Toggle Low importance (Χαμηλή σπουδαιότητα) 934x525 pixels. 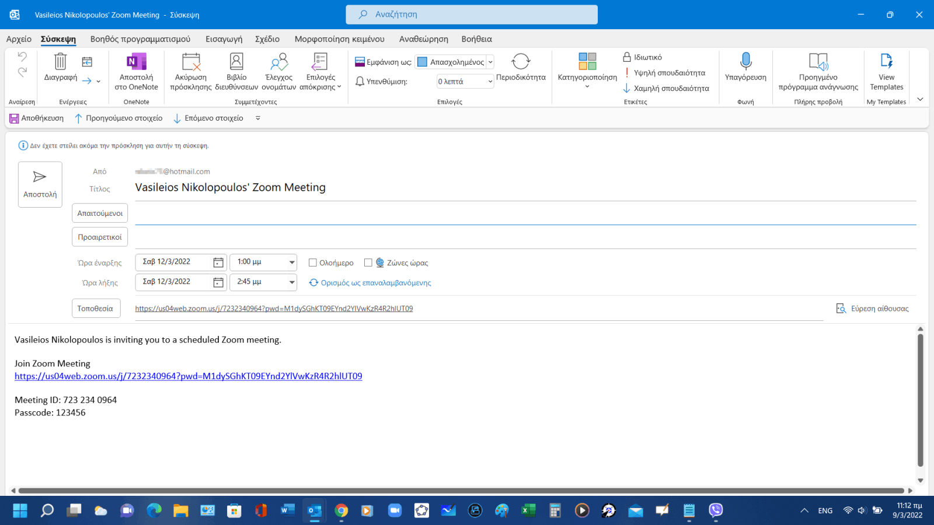click(x=666, y=88)
